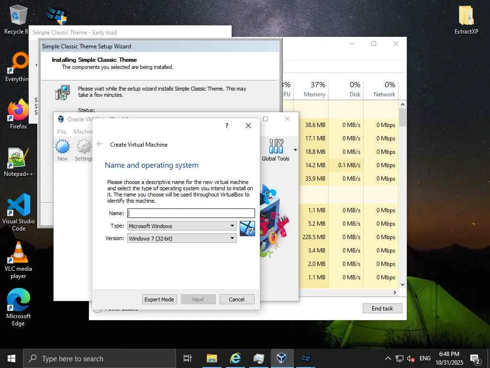Open Machine menu in VirtualBox Manager

click(x=83, y=132)
